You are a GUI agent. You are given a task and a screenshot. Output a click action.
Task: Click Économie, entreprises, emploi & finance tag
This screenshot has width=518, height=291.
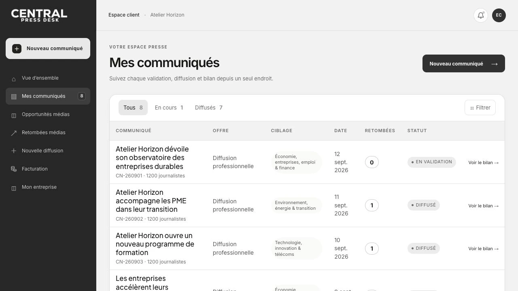coord(296,162)
